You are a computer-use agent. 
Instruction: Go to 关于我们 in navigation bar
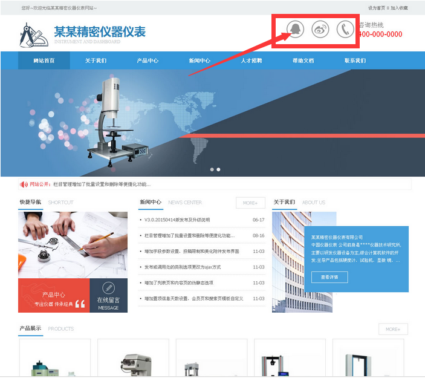(96, 61)
